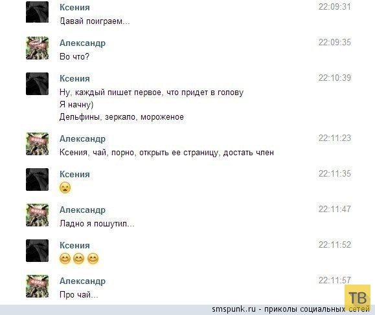Click Александр's avatar at 22:11:23 message
This screenshot has width=375, height=315.
coord(37,144)
